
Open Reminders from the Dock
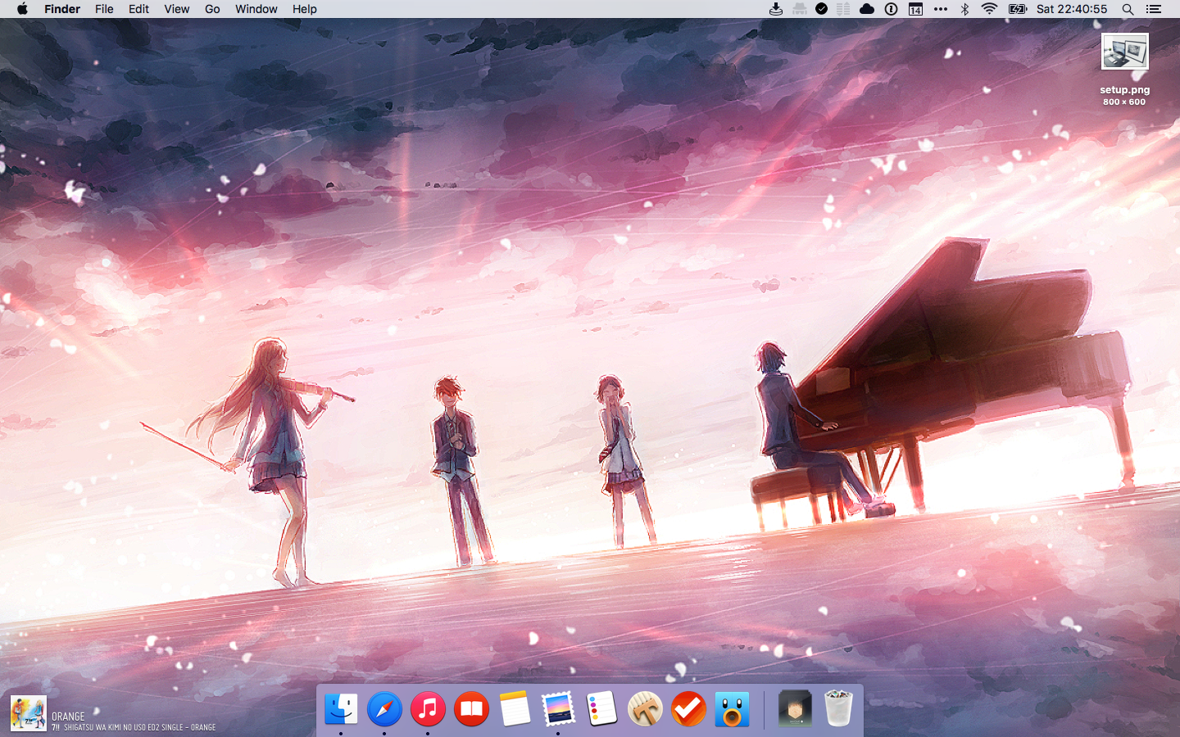601,708
